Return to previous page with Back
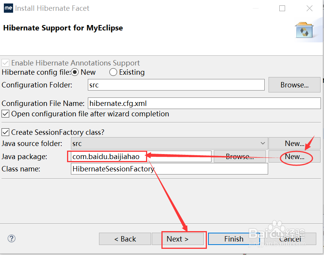Image resolution: width=324 pixels, height=255 pixels. click(125, 239)
